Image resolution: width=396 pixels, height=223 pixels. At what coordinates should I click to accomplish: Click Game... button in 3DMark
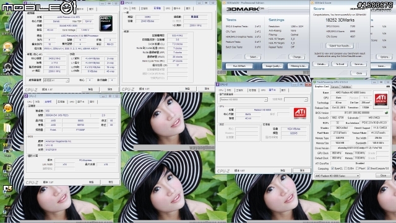[381, 66]
